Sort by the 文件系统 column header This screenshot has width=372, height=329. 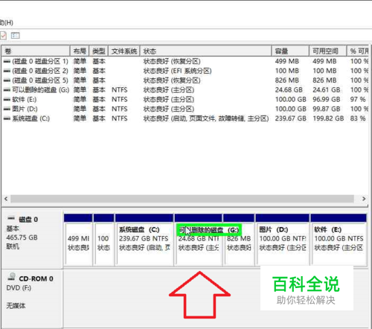click(x=124, y=51)
